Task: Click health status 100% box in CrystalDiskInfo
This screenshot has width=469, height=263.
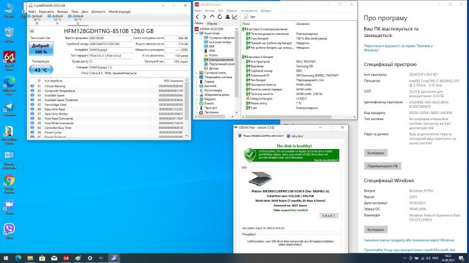Action: tap(41, 49)
